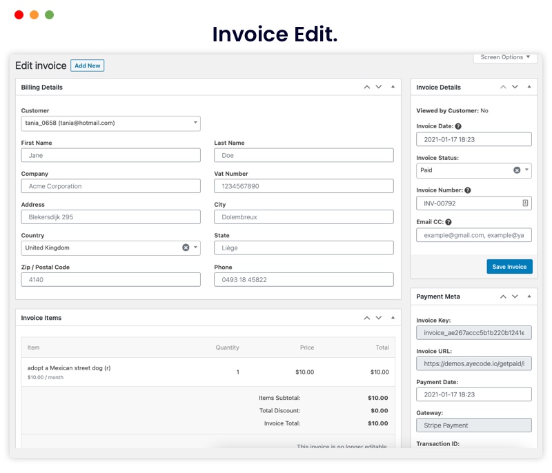
Task: Click the Viewed by Customer: No text
Action: [453, 111]
